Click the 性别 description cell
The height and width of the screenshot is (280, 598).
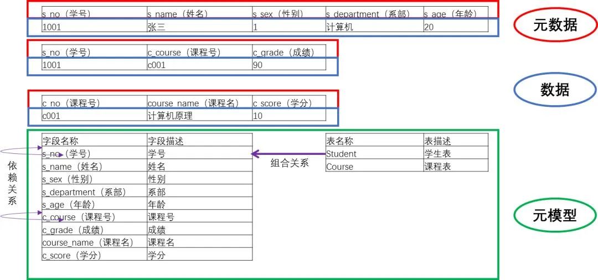(x=199, y=178)
